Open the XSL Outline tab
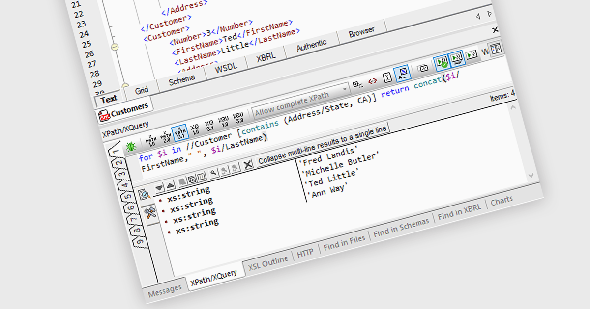This screenshot has height=309, width=590. pos(268,263)
